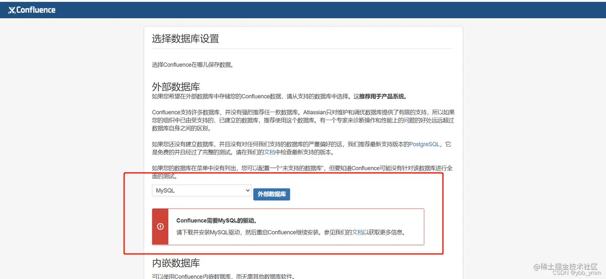Click the Confluence需要MySQL的驱动 message text
Viewport: 606px width, 279px height.
point(216,221)
